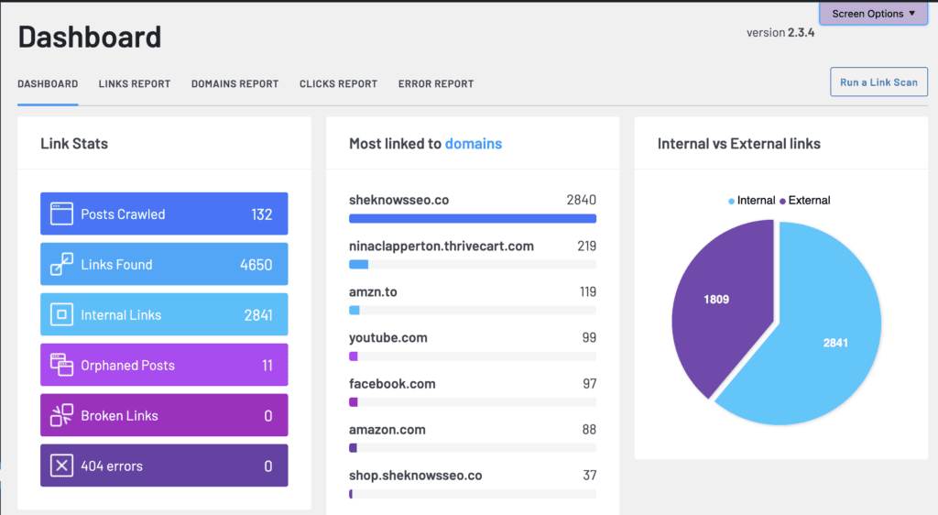Click the amazon.com progress bar
This screenshot has width=938, height=515.
point(473,448)
